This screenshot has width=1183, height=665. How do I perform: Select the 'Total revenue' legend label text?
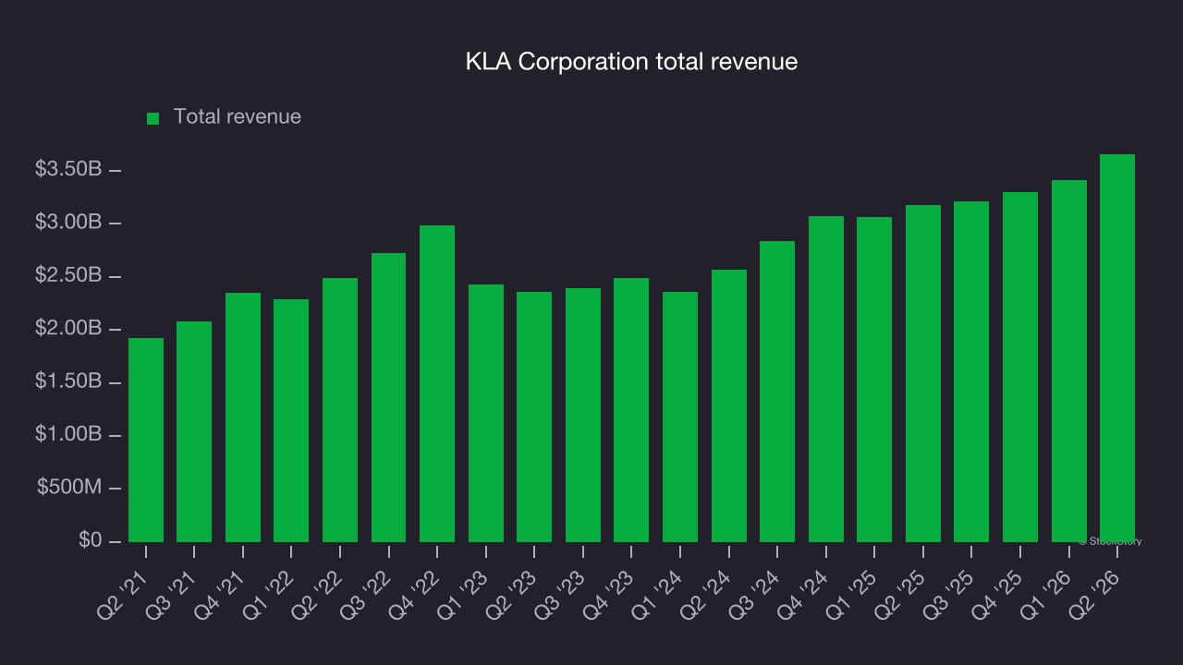[x=238, y=117]
